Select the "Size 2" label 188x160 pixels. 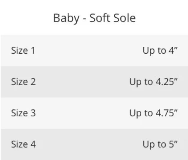pos(23,82)
